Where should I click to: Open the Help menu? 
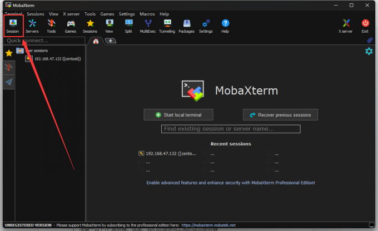tap(164, 14)
